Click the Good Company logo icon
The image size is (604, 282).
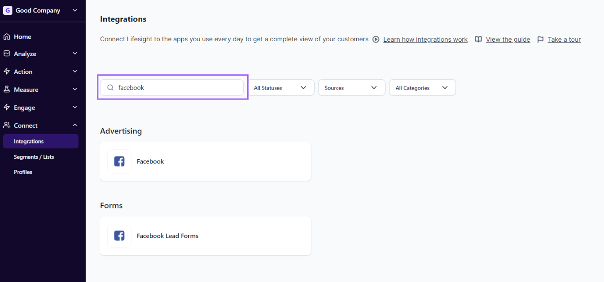[8, 10]
